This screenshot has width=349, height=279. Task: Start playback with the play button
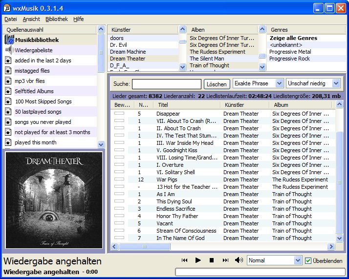point(198,260)
